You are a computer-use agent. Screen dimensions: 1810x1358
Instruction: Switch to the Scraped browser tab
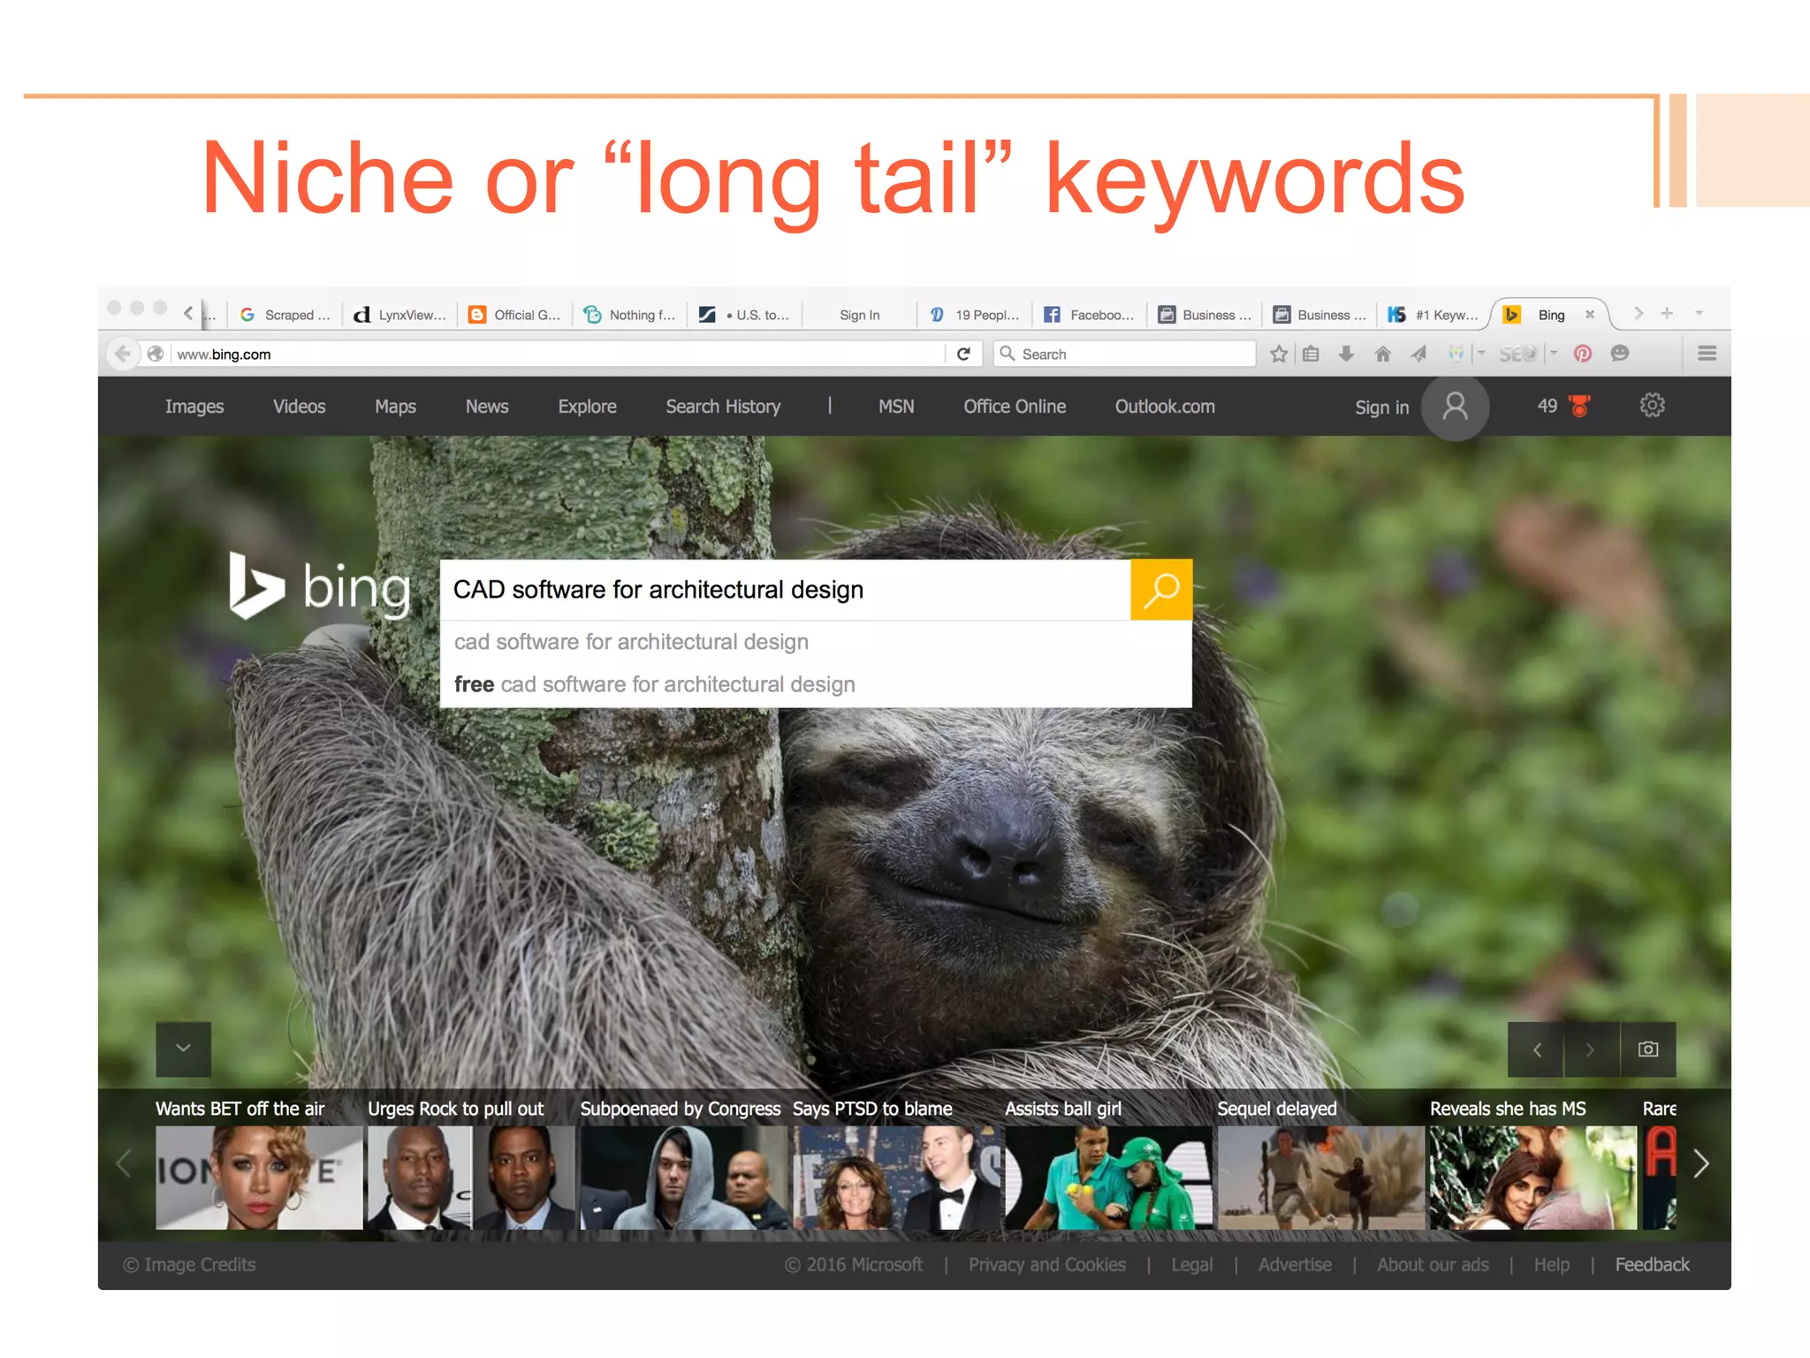click(285, 315)
